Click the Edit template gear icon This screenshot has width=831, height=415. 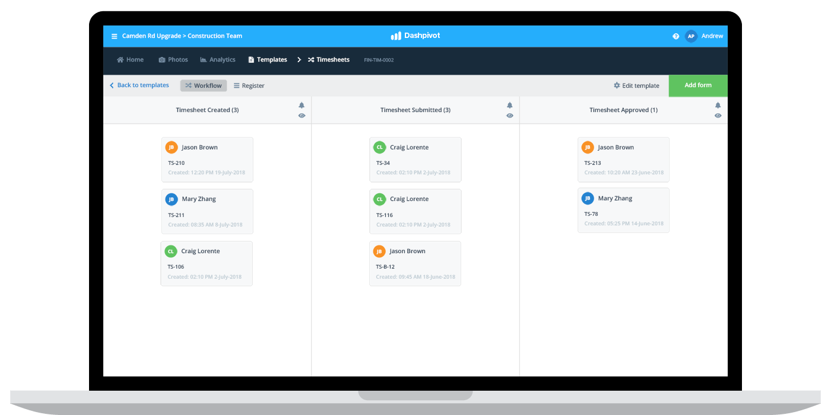point(616,85)
